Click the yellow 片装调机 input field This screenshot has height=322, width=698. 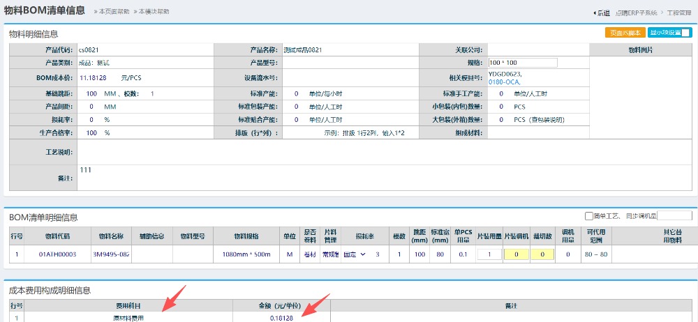(x=516, y=254)
